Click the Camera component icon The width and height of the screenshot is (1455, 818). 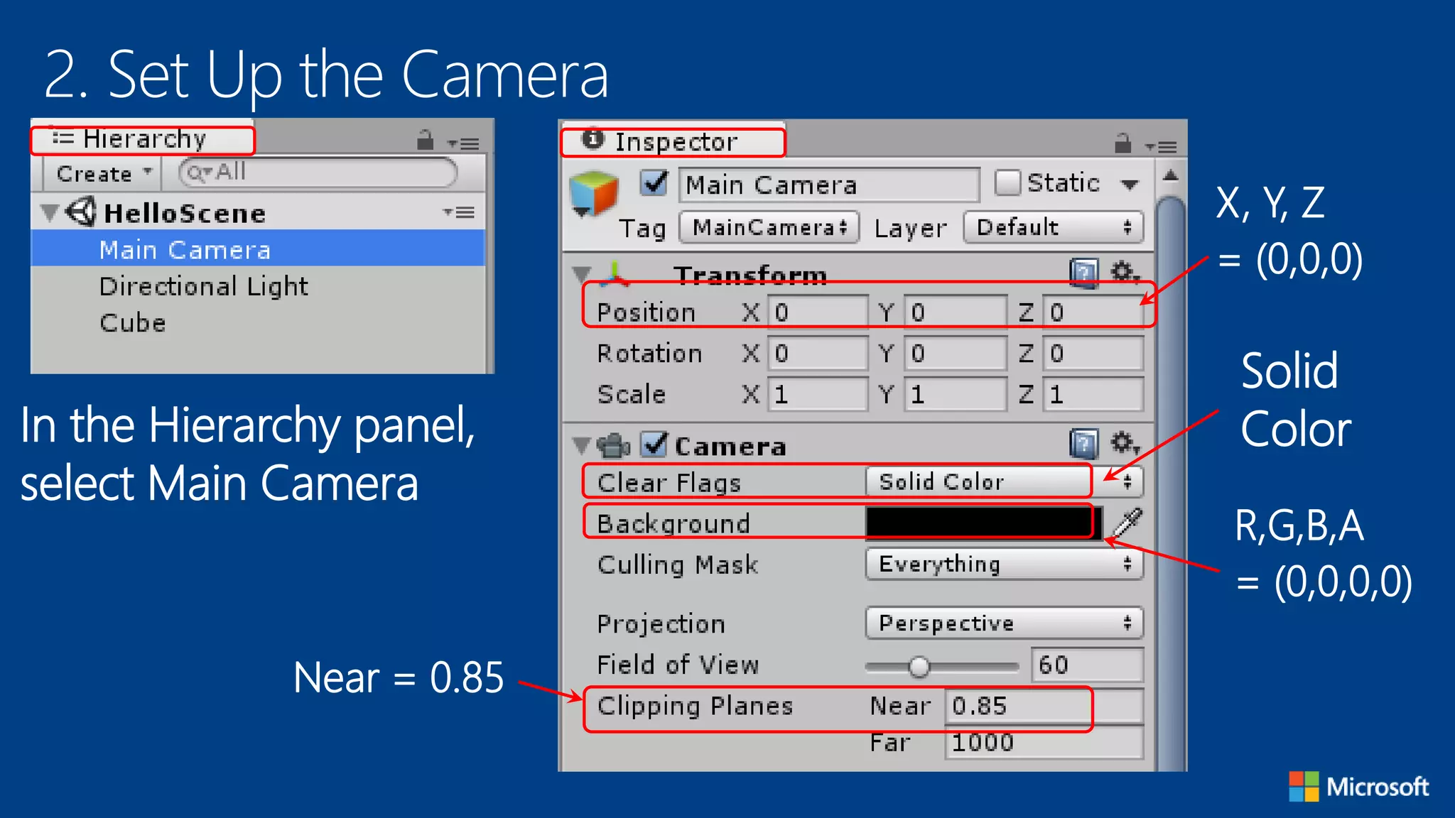coord(613,445)
